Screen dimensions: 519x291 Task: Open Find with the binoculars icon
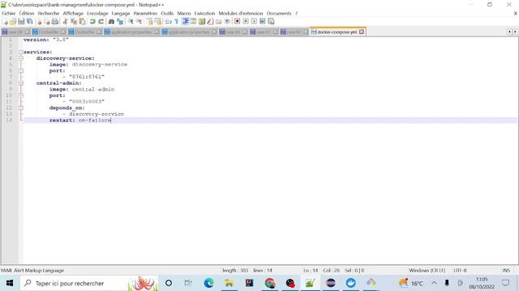coord(111,22)
